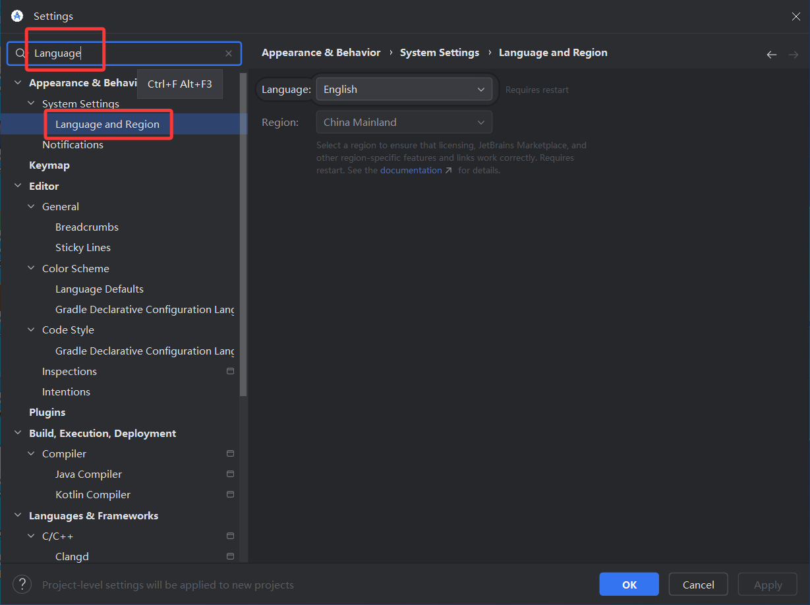Click the project-level icon beside Inspections

(x=230, y=372)
